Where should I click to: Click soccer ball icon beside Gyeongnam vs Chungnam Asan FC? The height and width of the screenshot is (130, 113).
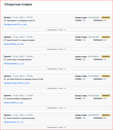[5, 21]
